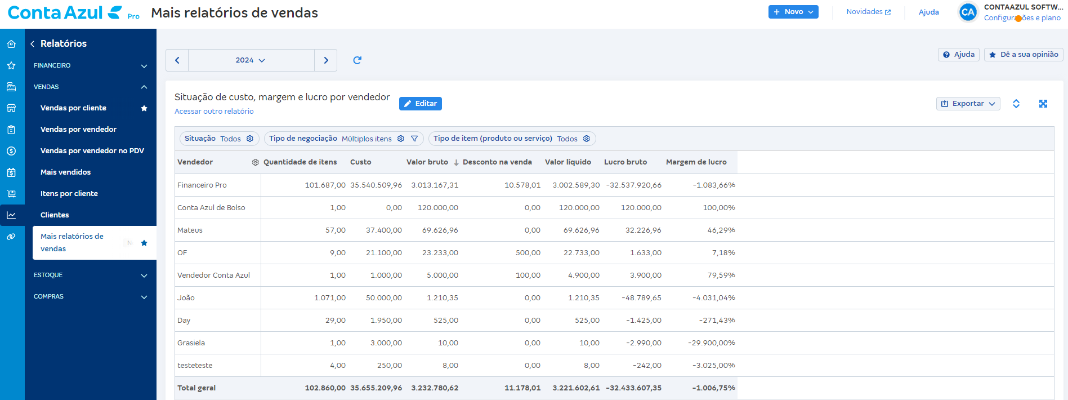Sort by Lucro bruto column header
This screenshot has width=1068, height=400.
pyautogui.click(x=625, y=162)
